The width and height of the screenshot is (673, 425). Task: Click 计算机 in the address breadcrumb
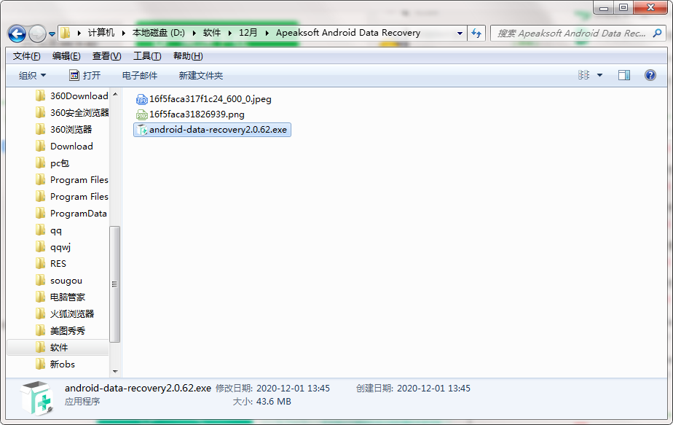tap(101, 33)
